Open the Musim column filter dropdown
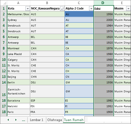 point(128,9)
